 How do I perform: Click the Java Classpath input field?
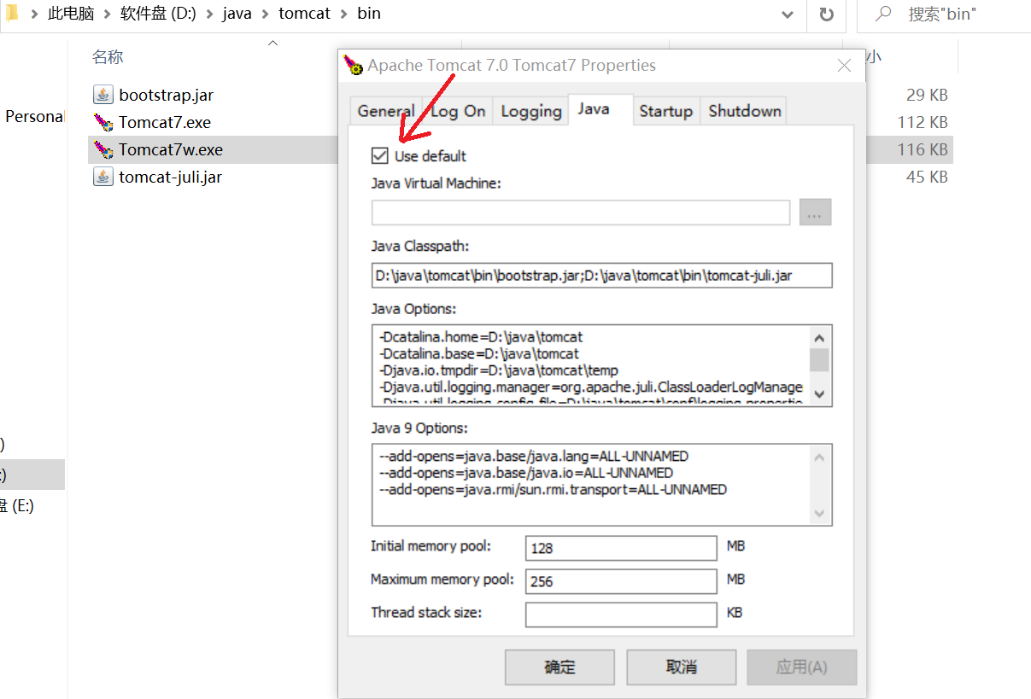[601, 276]
